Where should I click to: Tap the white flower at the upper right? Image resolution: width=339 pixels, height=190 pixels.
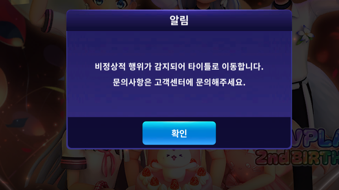(304, 34)
